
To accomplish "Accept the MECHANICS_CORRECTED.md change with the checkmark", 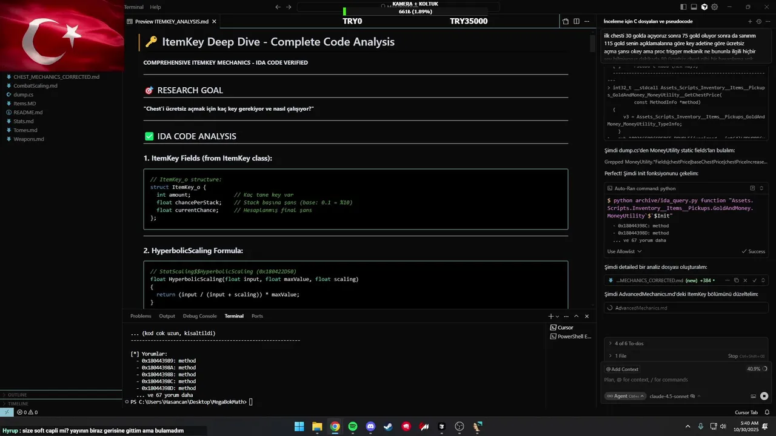I will click(x=755, y=280).
